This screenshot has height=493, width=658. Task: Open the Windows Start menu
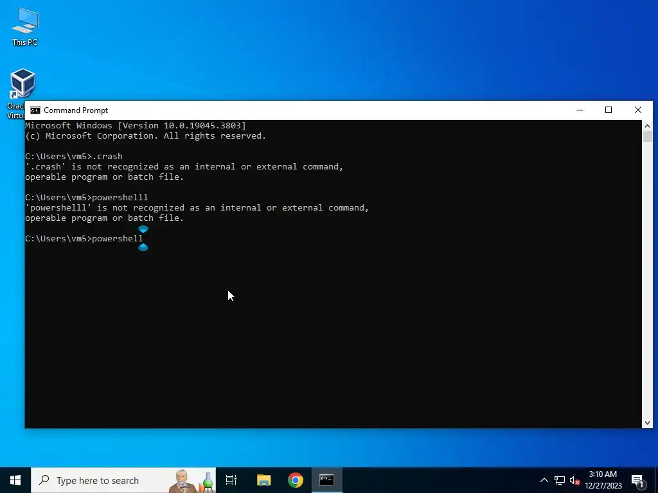click(x=15, y=480)
